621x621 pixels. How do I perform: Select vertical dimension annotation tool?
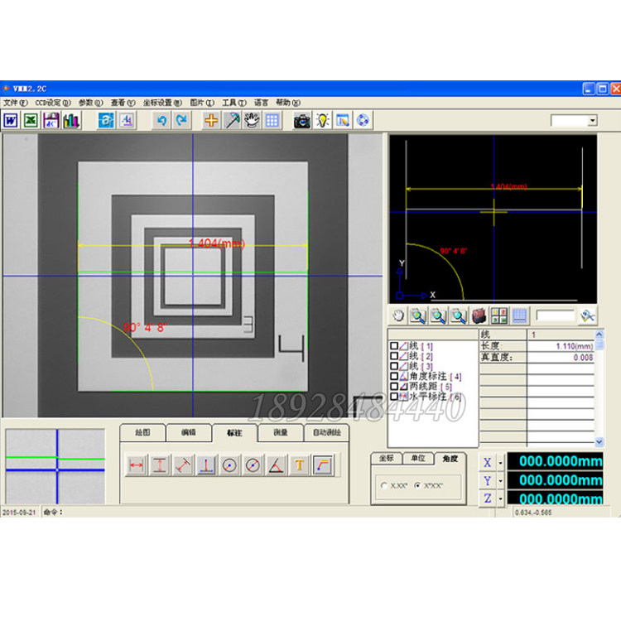tap(160, 465)
